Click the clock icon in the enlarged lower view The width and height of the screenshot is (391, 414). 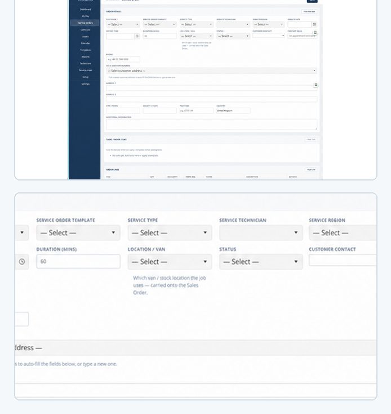(22, 262)
